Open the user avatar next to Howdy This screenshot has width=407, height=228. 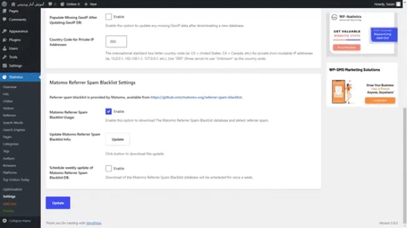[x=398, y=4]
